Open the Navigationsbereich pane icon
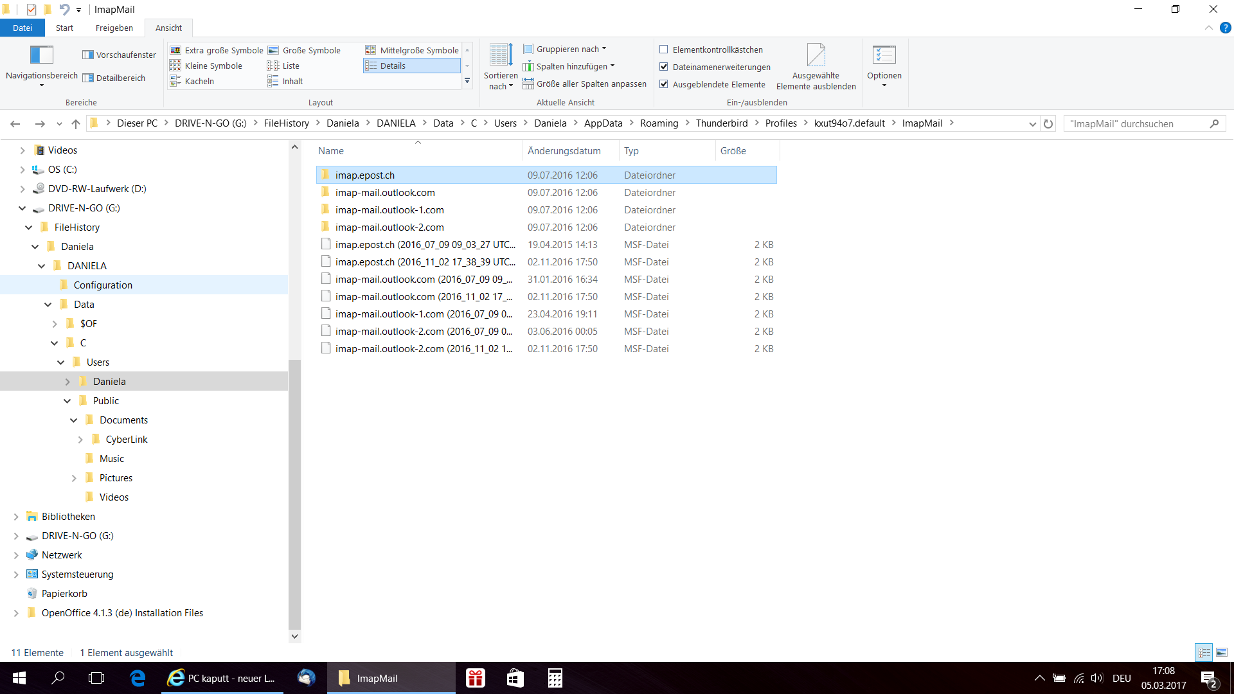 [x=42, y=55]
